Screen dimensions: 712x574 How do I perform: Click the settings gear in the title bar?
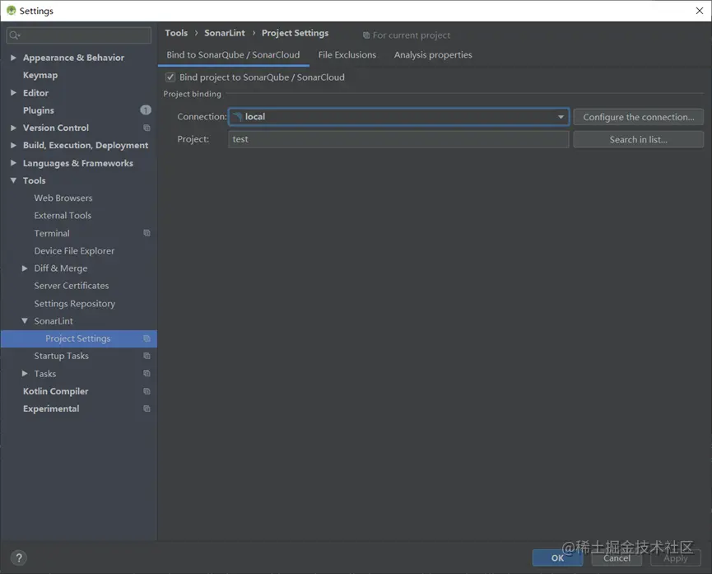(x=9, y=10)
